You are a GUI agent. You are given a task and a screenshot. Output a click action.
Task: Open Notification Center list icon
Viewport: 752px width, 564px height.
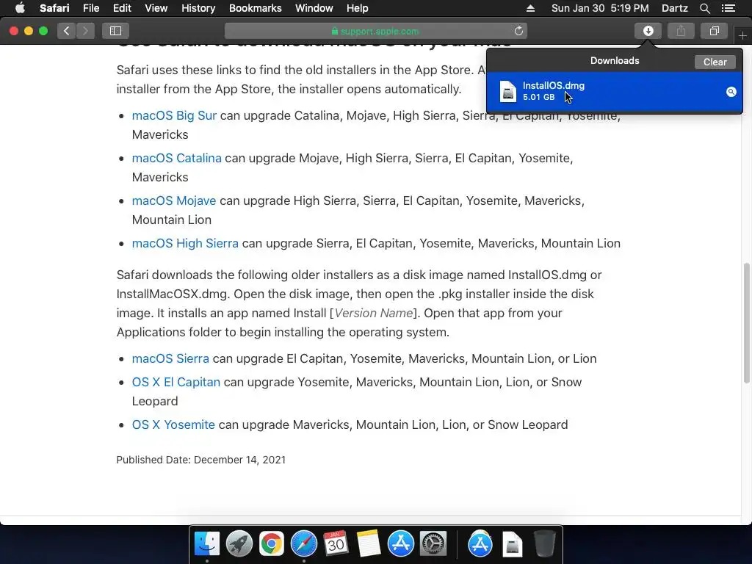(x=728, y=8)
